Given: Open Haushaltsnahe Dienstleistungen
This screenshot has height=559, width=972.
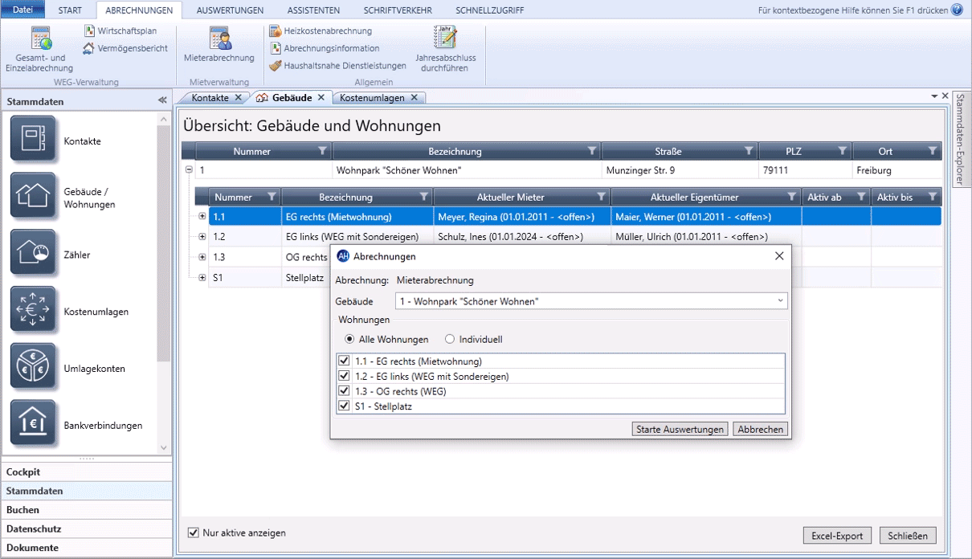Looking at the screenshot, I should coord(338,66).
